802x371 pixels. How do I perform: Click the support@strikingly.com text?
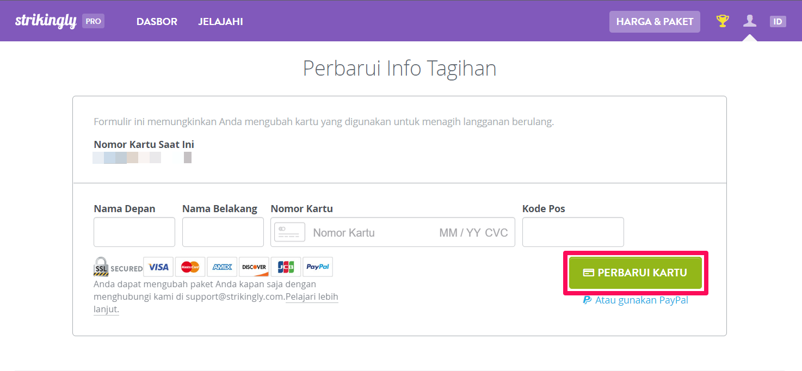click(x=235, y=297)
